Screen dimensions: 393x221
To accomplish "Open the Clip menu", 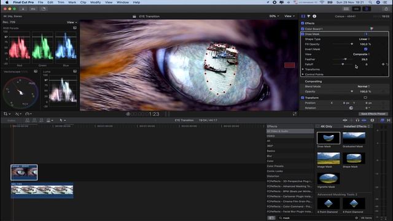I will pos(84,2).
